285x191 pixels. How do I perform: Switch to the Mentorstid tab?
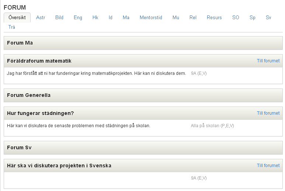(x=151, y=18)
